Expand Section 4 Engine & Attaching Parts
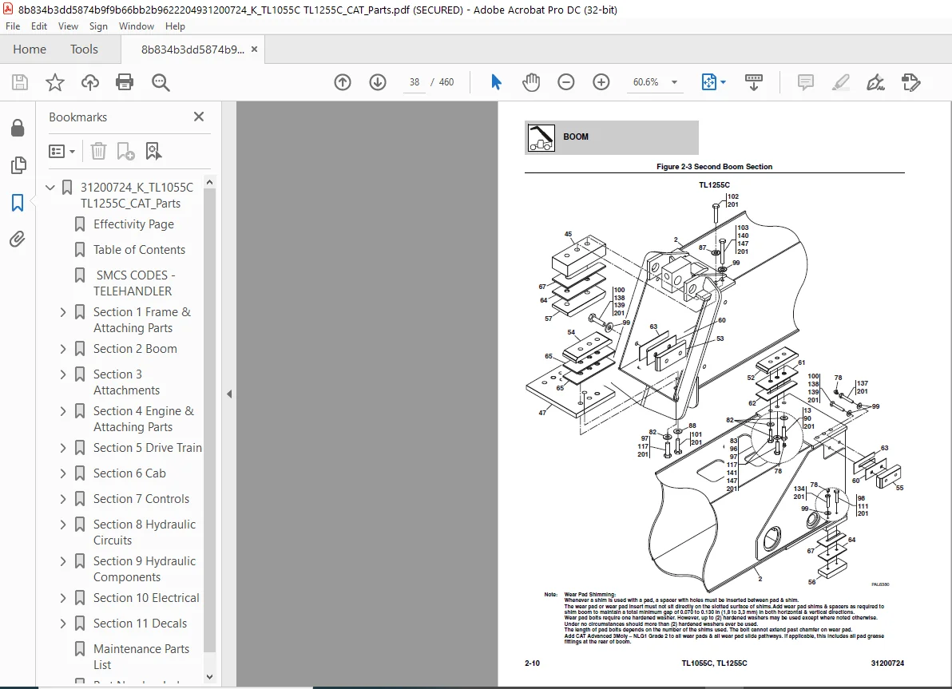 tap(63, 411)
